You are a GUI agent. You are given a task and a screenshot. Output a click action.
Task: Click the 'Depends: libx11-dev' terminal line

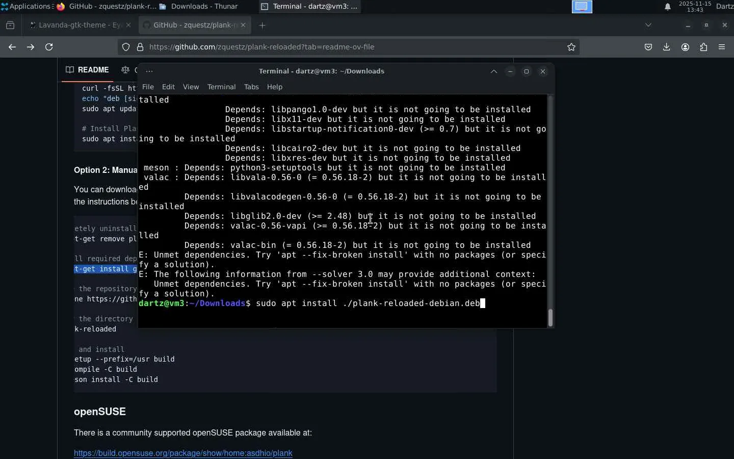(x=365, y=119)
